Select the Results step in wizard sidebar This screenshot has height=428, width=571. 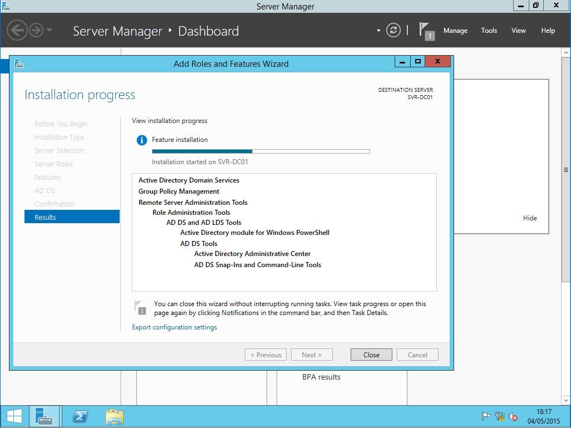pos(72,217)
